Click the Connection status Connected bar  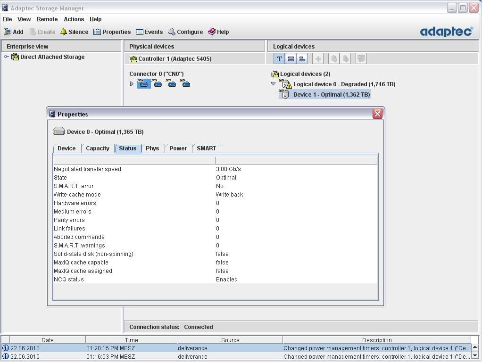[x=301, y=327]
